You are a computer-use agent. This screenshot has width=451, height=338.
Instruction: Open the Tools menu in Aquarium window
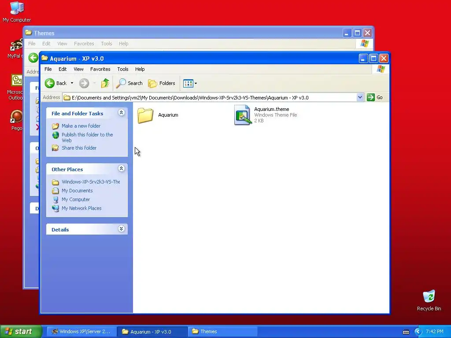(x=123, y=69)
